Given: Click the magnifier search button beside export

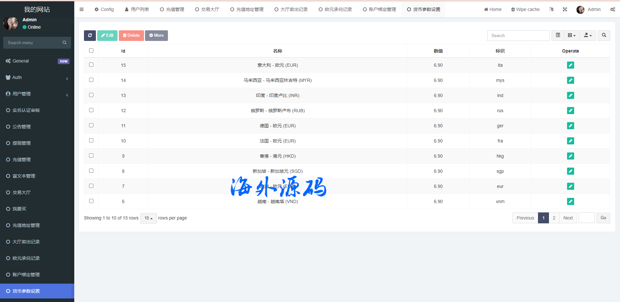Looking at the screenshot, I should point(604,35).
